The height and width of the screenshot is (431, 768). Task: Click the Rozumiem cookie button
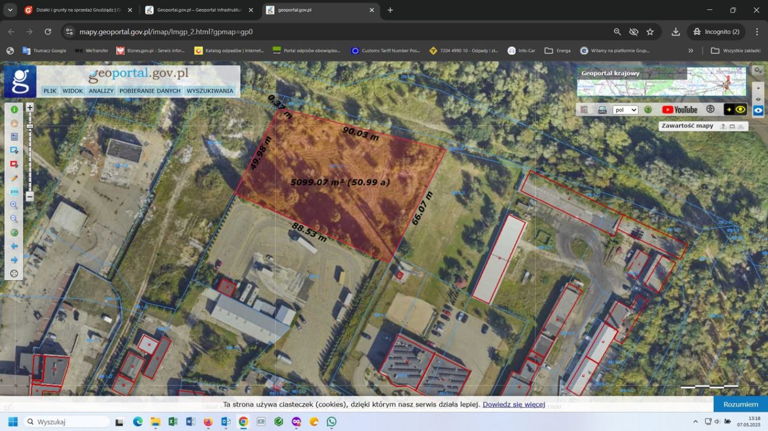tap(740, 404)
